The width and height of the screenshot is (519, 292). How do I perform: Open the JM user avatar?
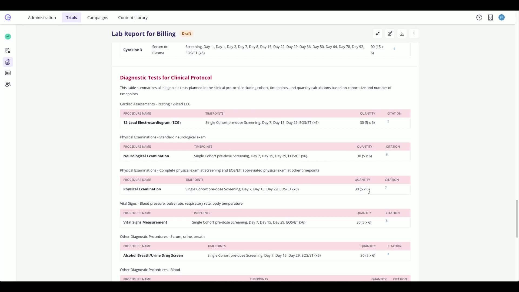point(501,18)
